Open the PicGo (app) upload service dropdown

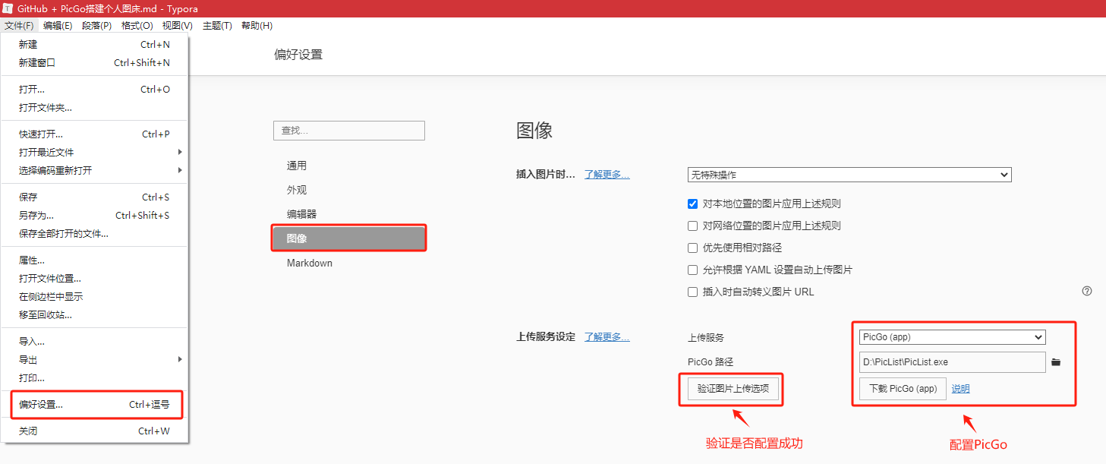(952, 337)
